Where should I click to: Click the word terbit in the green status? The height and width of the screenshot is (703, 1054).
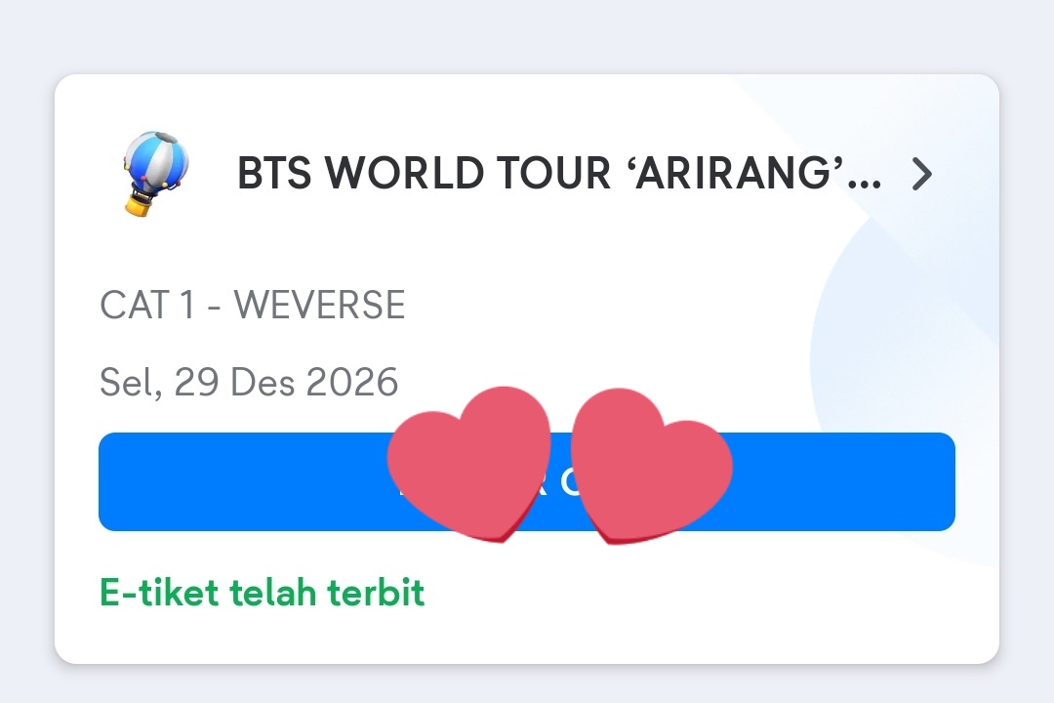point(376,592)
